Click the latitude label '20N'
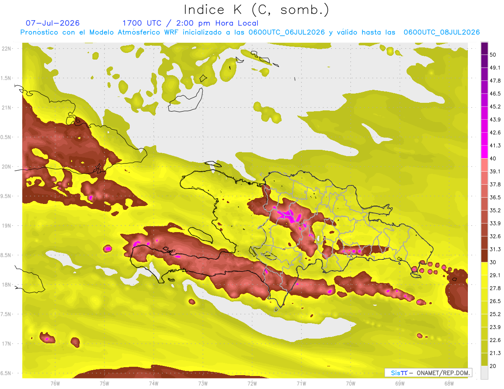 click(x=7, y=167)
